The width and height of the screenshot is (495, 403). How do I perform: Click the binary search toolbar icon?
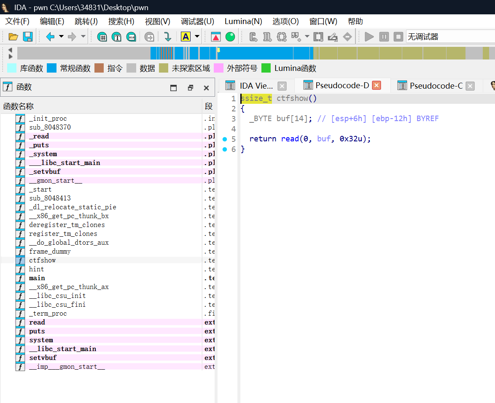pos(131,37)
